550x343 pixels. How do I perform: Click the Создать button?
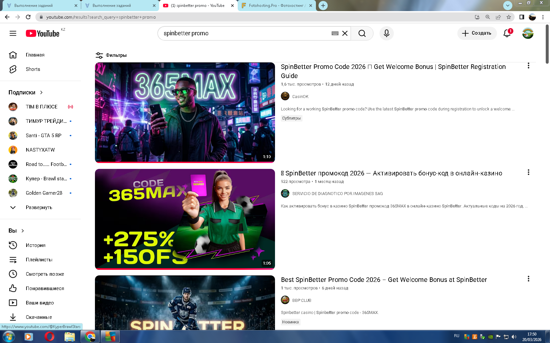(x=477, y=33)
